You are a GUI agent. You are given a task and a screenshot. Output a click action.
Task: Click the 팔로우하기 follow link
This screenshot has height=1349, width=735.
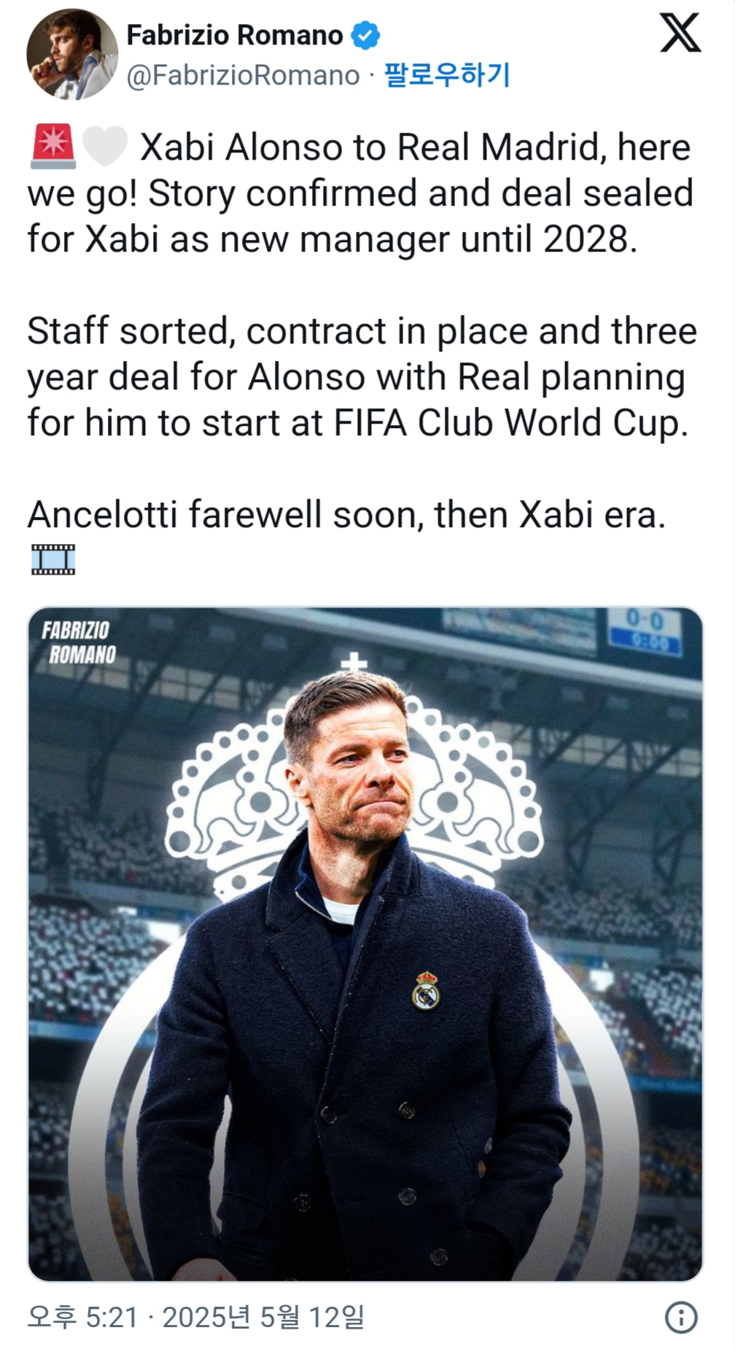(x=446, y=74)
